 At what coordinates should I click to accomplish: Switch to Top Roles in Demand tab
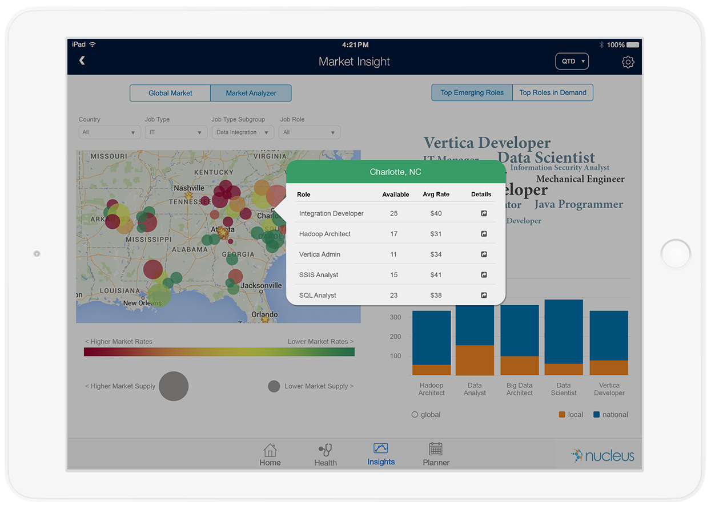tap(553, 92)
